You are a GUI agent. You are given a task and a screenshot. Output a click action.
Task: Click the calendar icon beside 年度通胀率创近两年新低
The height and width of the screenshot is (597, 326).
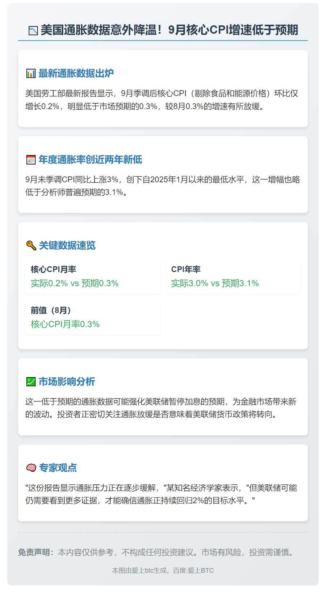[31, 160]
